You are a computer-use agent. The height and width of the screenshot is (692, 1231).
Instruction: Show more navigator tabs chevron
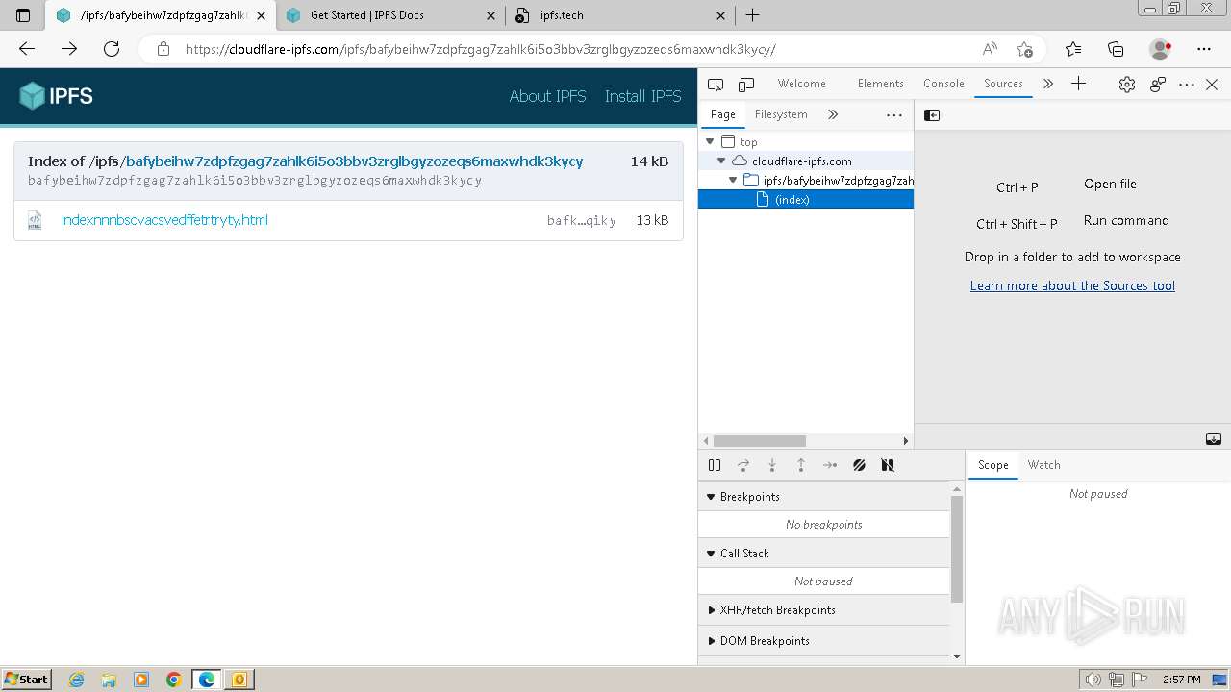833,114
